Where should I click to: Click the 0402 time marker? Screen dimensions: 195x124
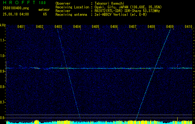coord(40,26)
